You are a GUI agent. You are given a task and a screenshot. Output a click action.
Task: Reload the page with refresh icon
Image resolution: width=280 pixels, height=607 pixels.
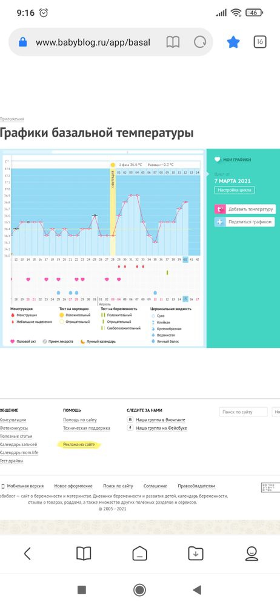pos(200,42)
